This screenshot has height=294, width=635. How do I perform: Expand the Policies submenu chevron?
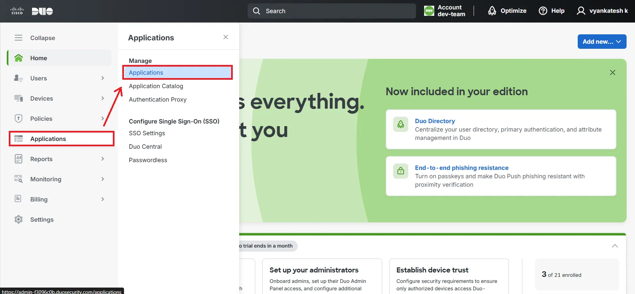(x=103, y=118)
